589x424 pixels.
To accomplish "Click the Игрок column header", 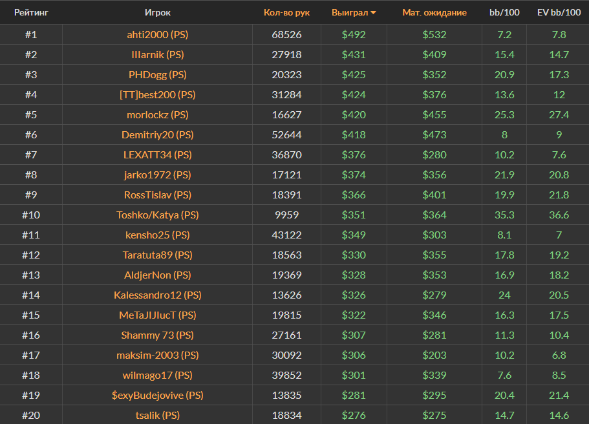I will click(158, 12).
